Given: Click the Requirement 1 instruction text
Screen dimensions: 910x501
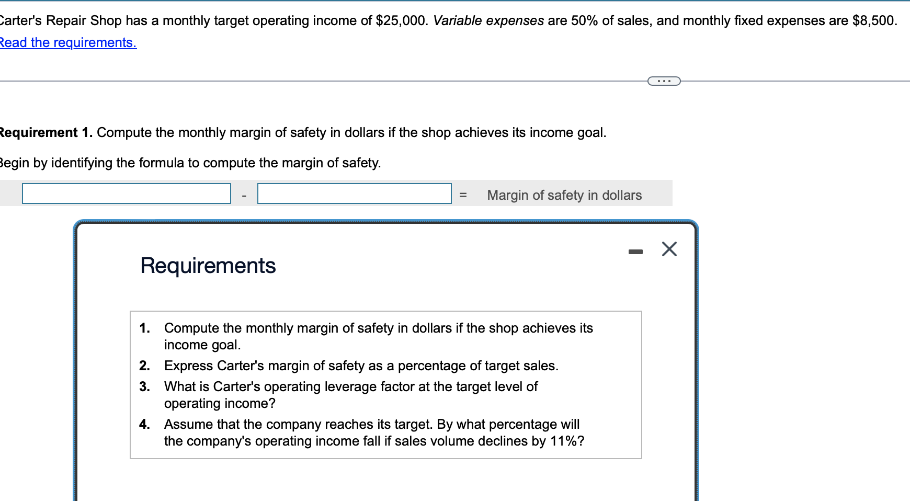Looking at the screenshot, I should click(303, 132).
